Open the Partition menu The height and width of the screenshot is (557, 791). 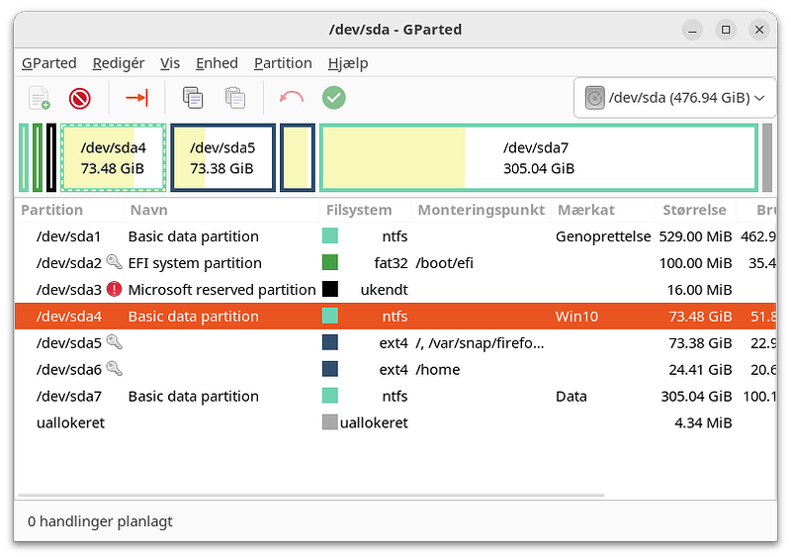pyautogui.click(x=283, y=62)
